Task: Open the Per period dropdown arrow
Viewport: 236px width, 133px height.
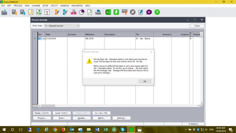Action: [x=44, y=39]
